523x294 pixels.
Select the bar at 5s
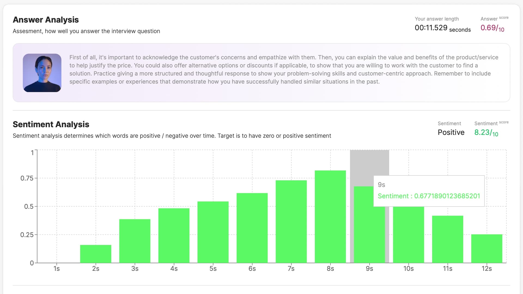point(213,232)
